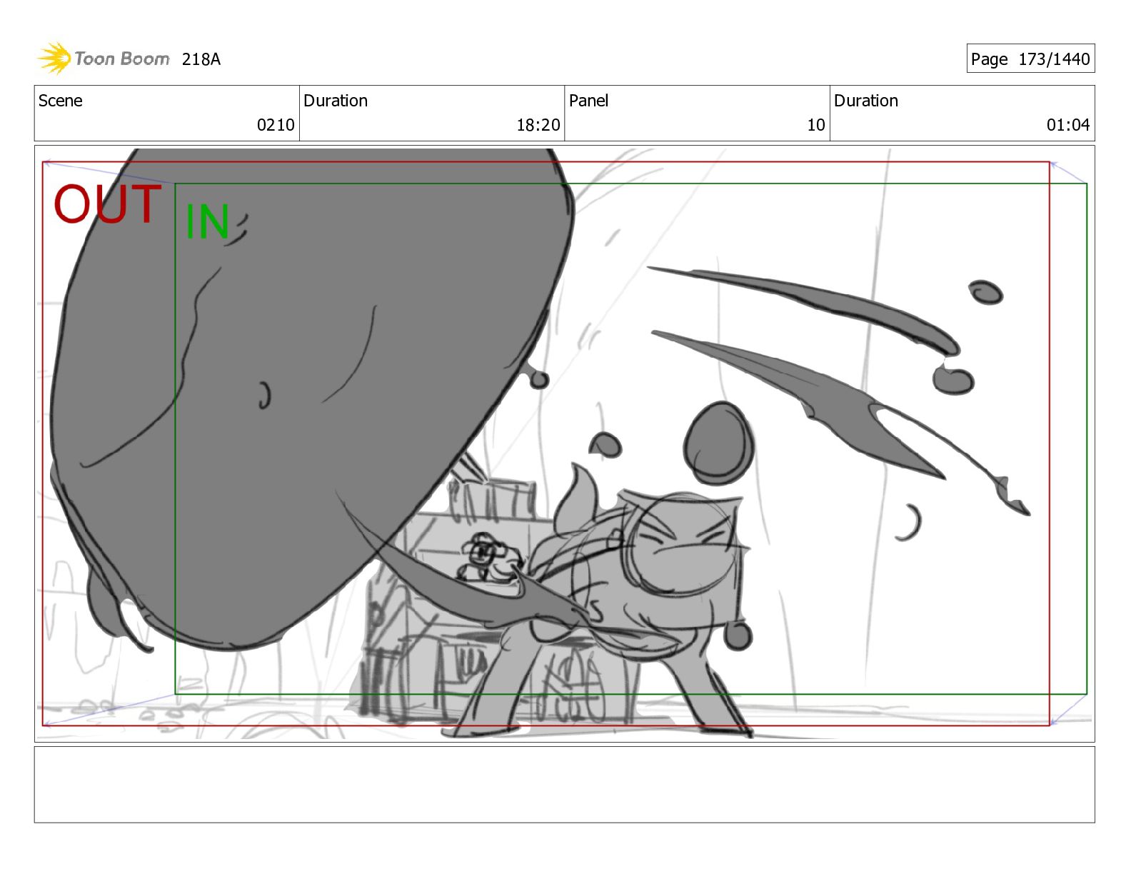Click the Page 173/1440 box
The height and width of the screenshot is (874, 1131).
pos(1030,59)
